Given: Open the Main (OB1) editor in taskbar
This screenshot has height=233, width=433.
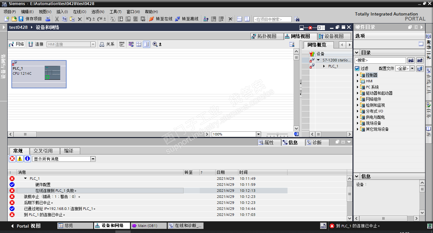Looking at the screenshot, I should [149, 226].
